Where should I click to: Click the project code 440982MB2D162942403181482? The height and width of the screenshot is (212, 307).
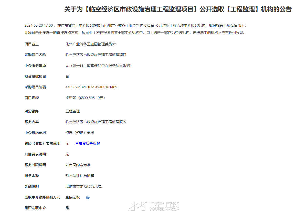(91, 87)
